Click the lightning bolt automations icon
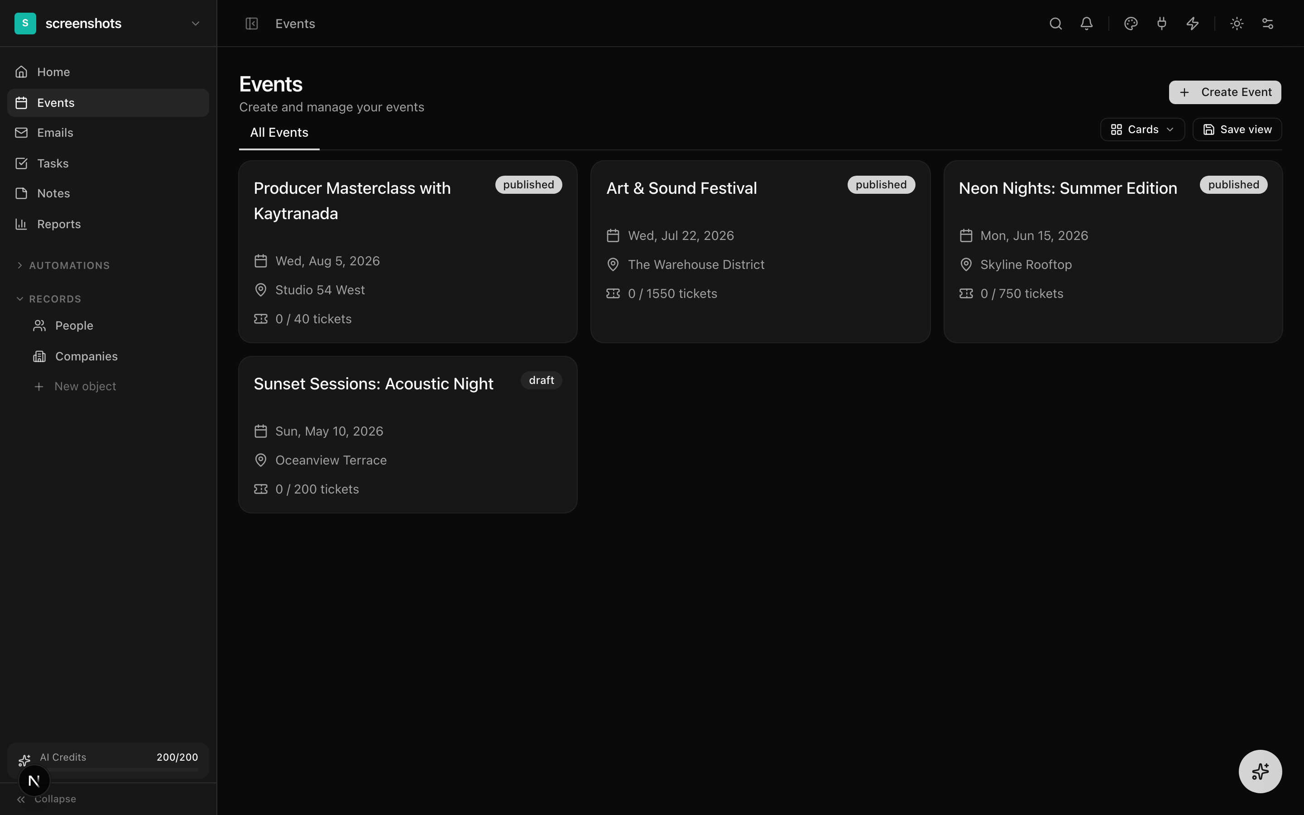 [x=1193, y=24]
